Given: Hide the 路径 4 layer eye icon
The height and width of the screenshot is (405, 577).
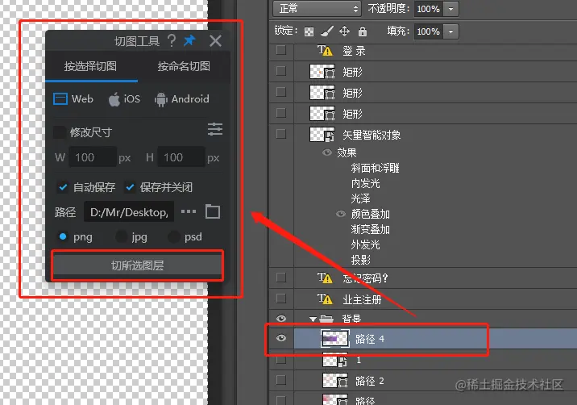Looking at the screenshot, I should (281, 338).
